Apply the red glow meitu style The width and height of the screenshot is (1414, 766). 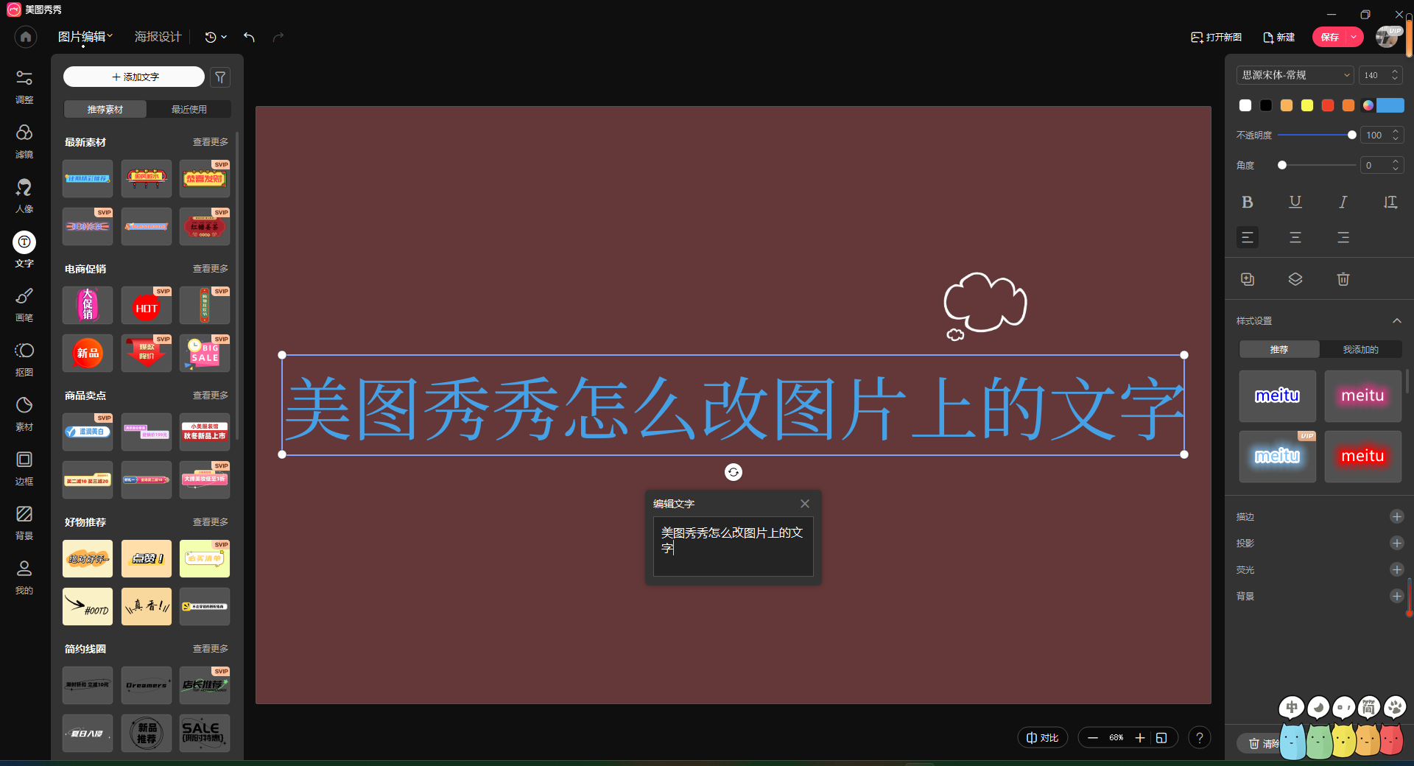[x=1362, y=456]
